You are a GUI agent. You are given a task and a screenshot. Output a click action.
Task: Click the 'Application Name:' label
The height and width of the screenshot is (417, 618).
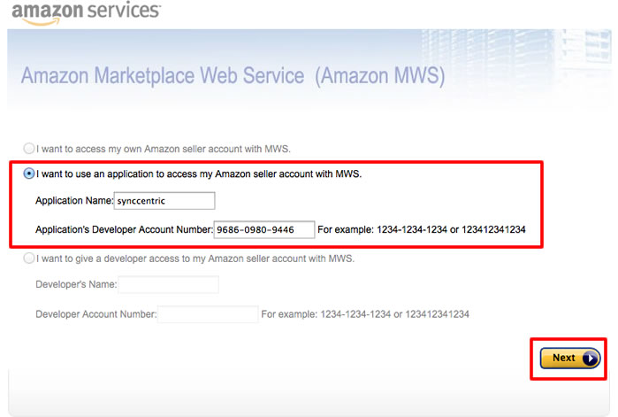(74, 201)
